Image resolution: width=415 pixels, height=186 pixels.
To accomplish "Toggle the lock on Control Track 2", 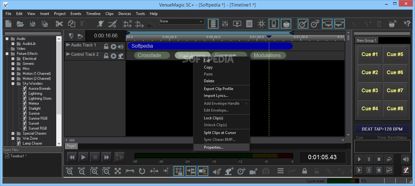I will click(x=106, y=56).
